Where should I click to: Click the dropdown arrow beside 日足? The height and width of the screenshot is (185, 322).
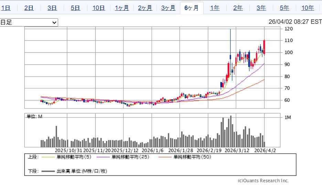pyautogui.click(x=54, y=22)
